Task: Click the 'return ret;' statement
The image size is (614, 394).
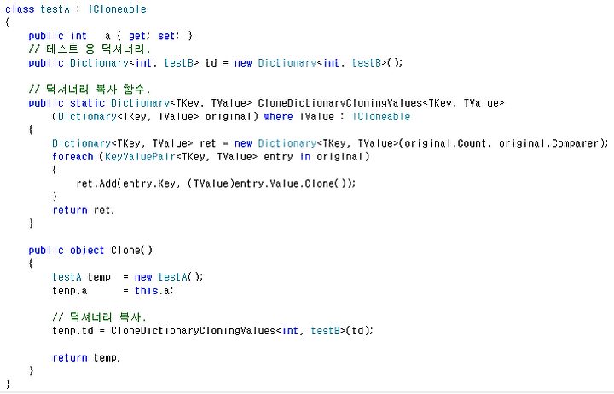Action: pos(84,211)
